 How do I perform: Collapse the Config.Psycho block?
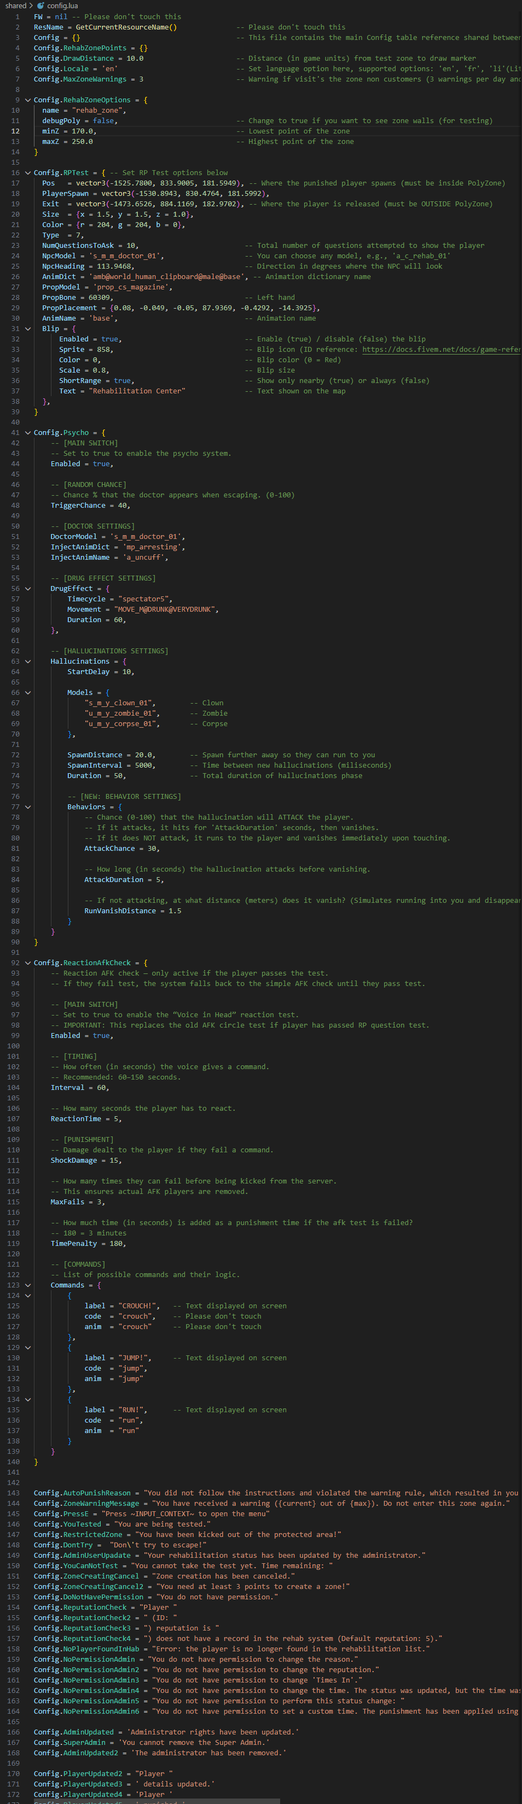28,433
